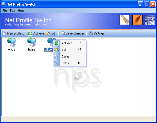This screenshot has width=157, height=123.
Task: Click the green Activate arrow in toolbar
Action: [x=30, y=33]
